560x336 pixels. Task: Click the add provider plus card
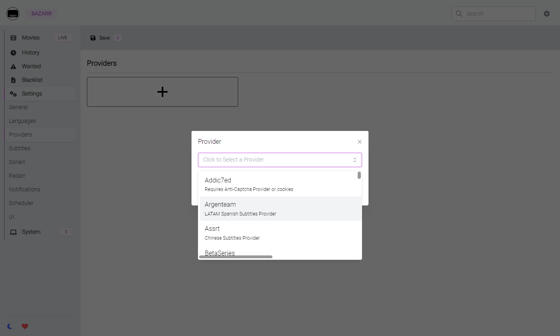[x=163, y=92]
